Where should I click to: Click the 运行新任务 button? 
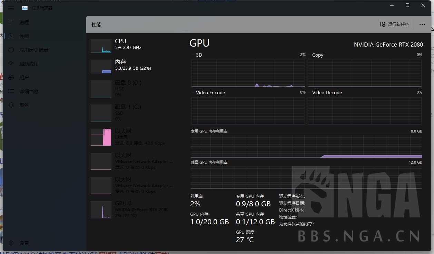click(x=394, y=24)
